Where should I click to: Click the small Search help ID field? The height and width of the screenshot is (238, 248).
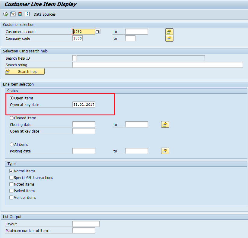pos(74,58)
